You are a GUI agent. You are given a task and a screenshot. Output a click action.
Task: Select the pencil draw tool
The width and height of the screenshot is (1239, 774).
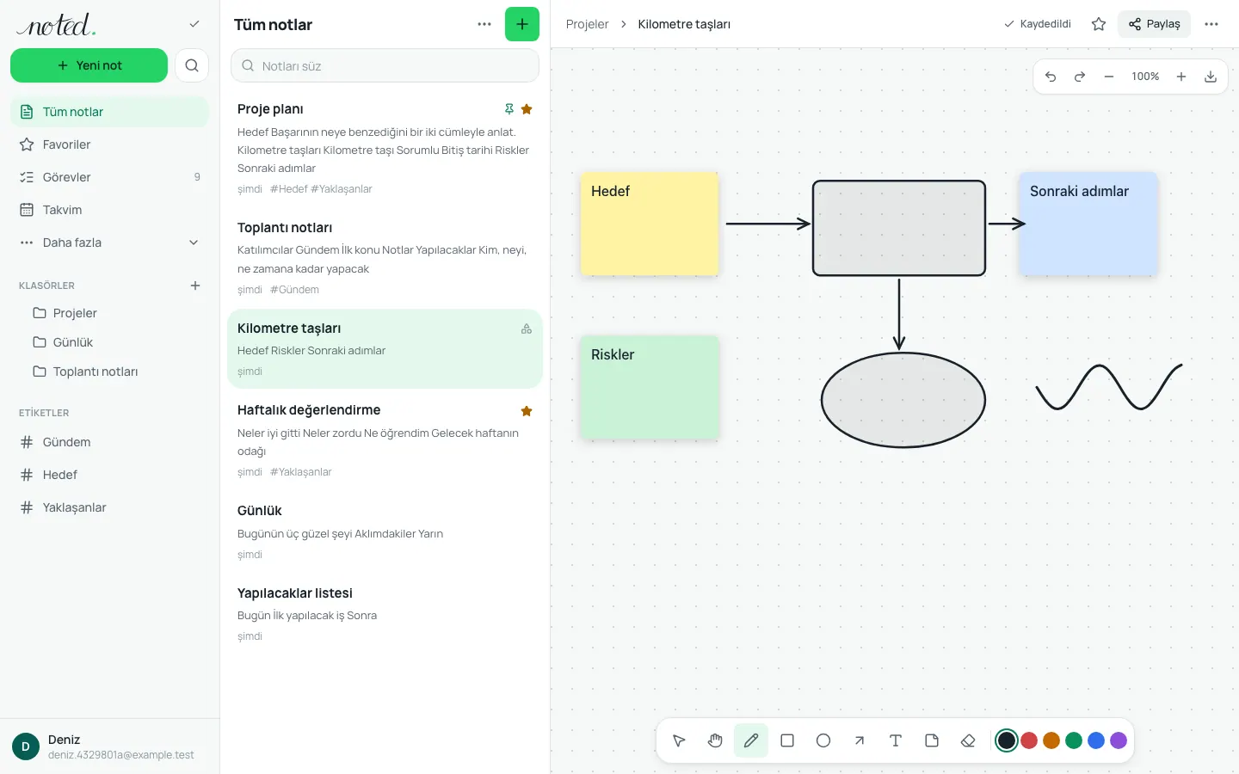point(751,740)
